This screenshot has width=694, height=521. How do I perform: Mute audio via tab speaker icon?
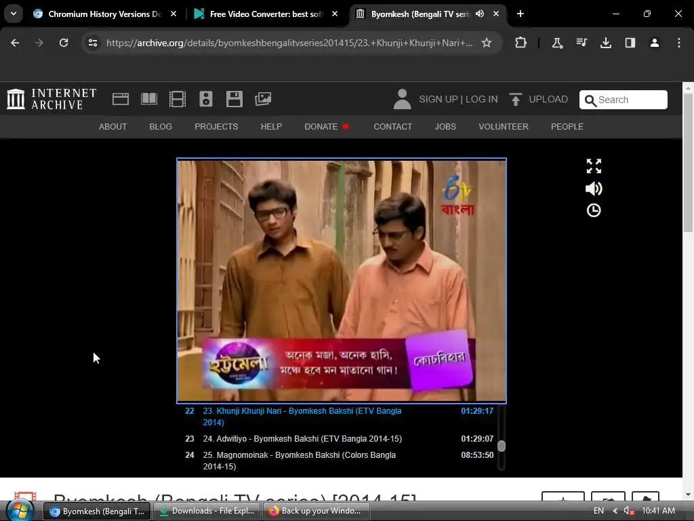[x=480, y=14]
